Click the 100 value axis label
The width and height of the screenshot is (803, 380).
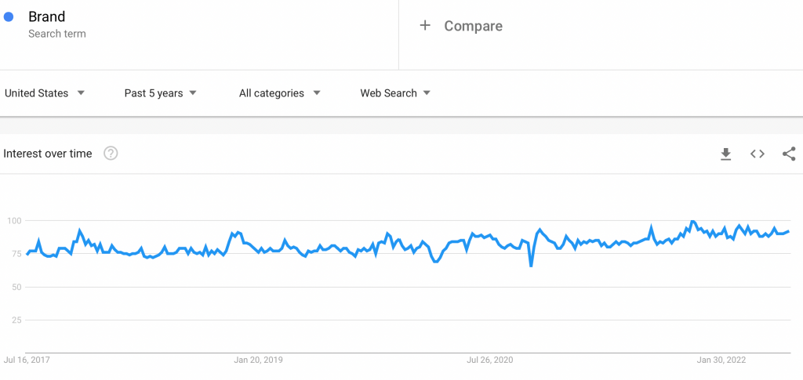[14, 220]
